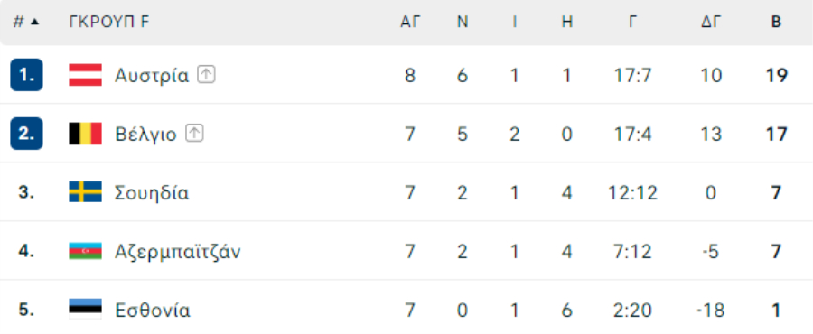Click the Austria flag icon
The image size is (813, 334).
(x=86, y=76)
